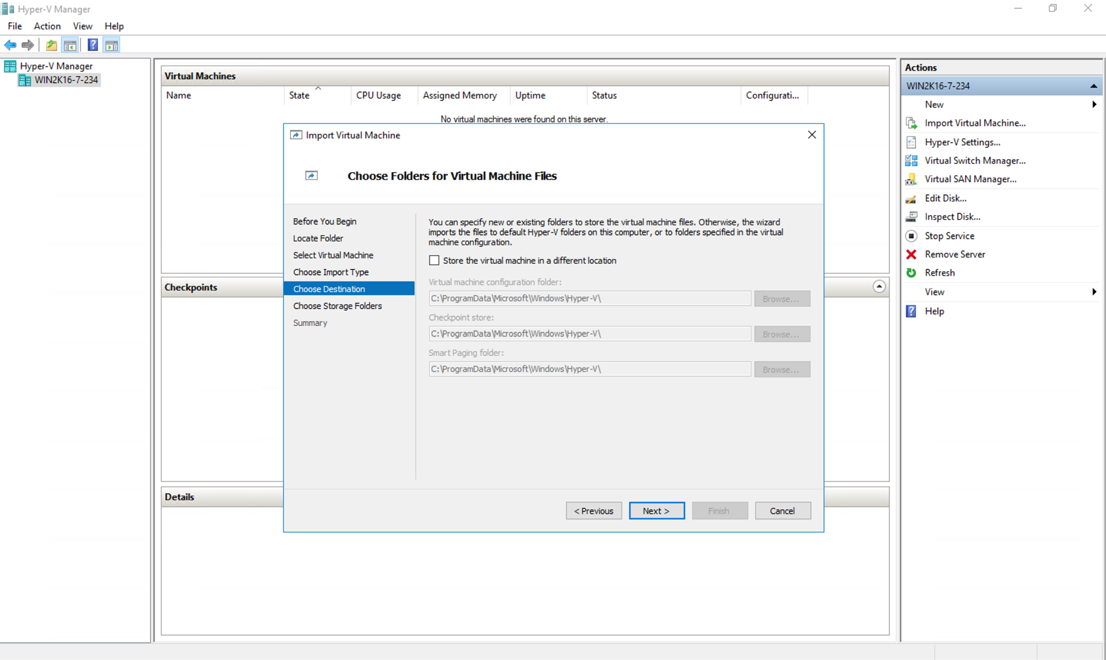Collapse the Checkpoints pane with round arrow

point(879,287)
